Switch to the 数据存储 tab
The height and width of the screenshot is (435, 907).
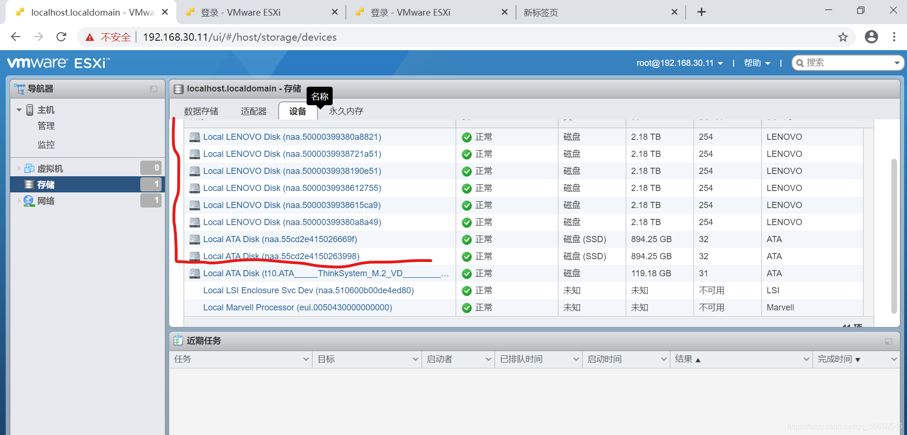tap(201, 111)
